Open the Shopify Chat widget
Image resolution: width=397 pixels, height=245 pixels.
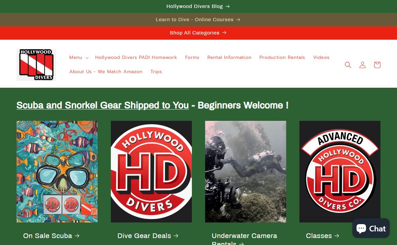[x=371, y=228]
